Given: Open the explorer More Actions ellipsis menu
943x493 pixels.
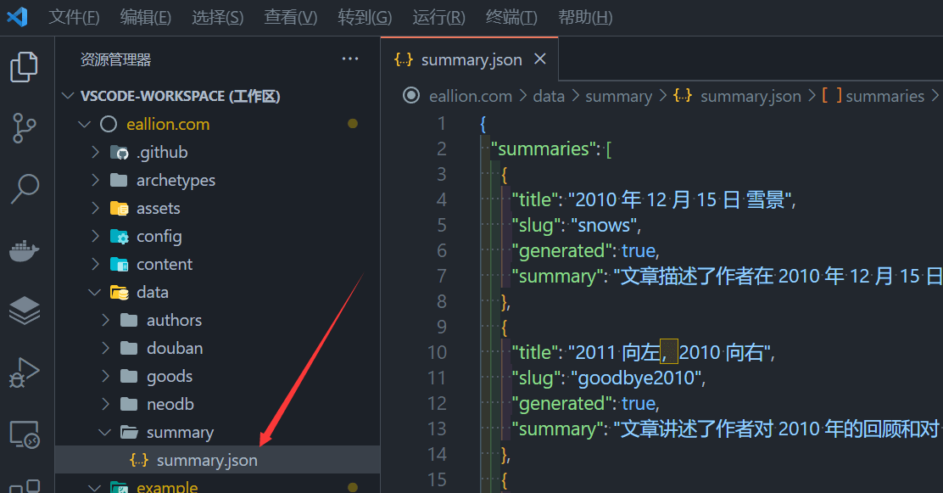Looking at the screenshot, I should click(x=350, y=59).
